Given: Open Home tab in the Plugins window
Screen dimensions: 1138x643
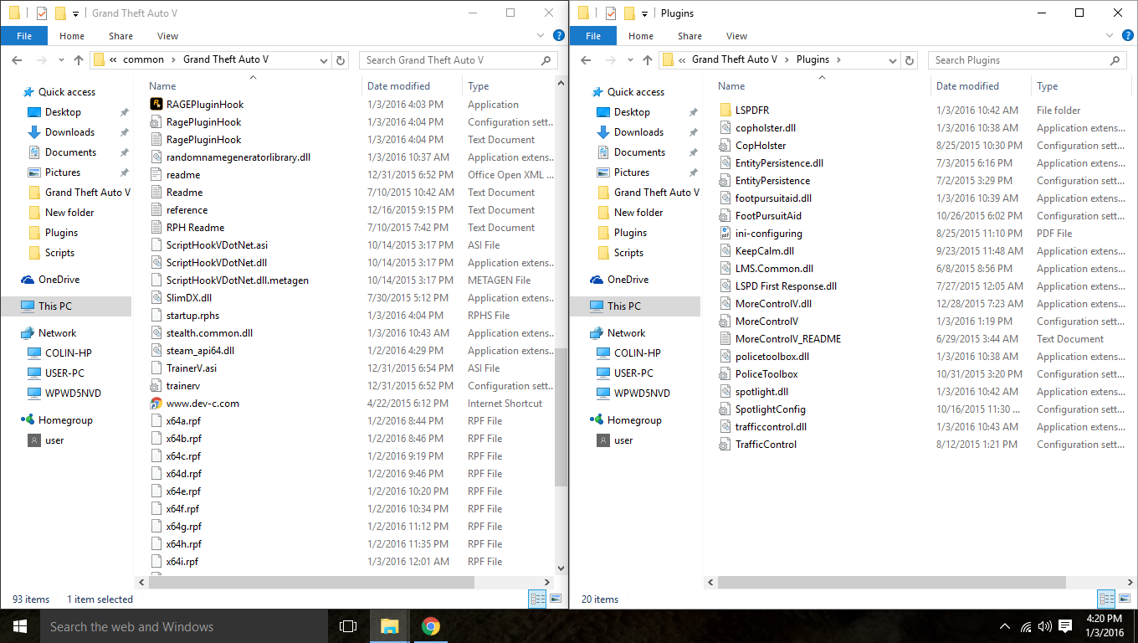Looking at the screenshot, I should (x=641, y=36).
